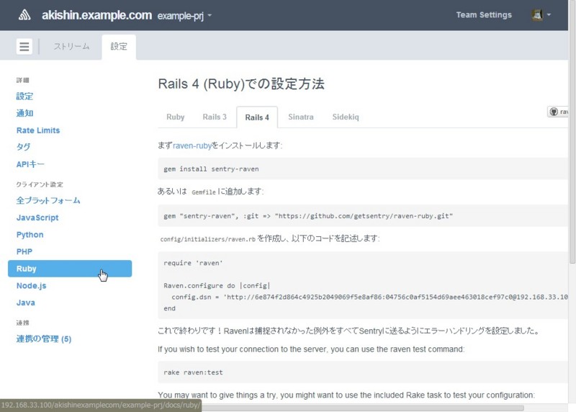
Task: Open 全プラットフォーム client settings
Action: tap(48, 201)
